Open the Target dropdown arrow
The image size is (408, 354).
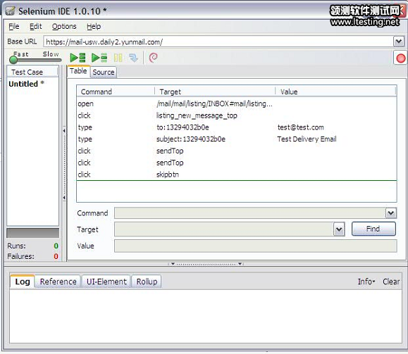339,229
